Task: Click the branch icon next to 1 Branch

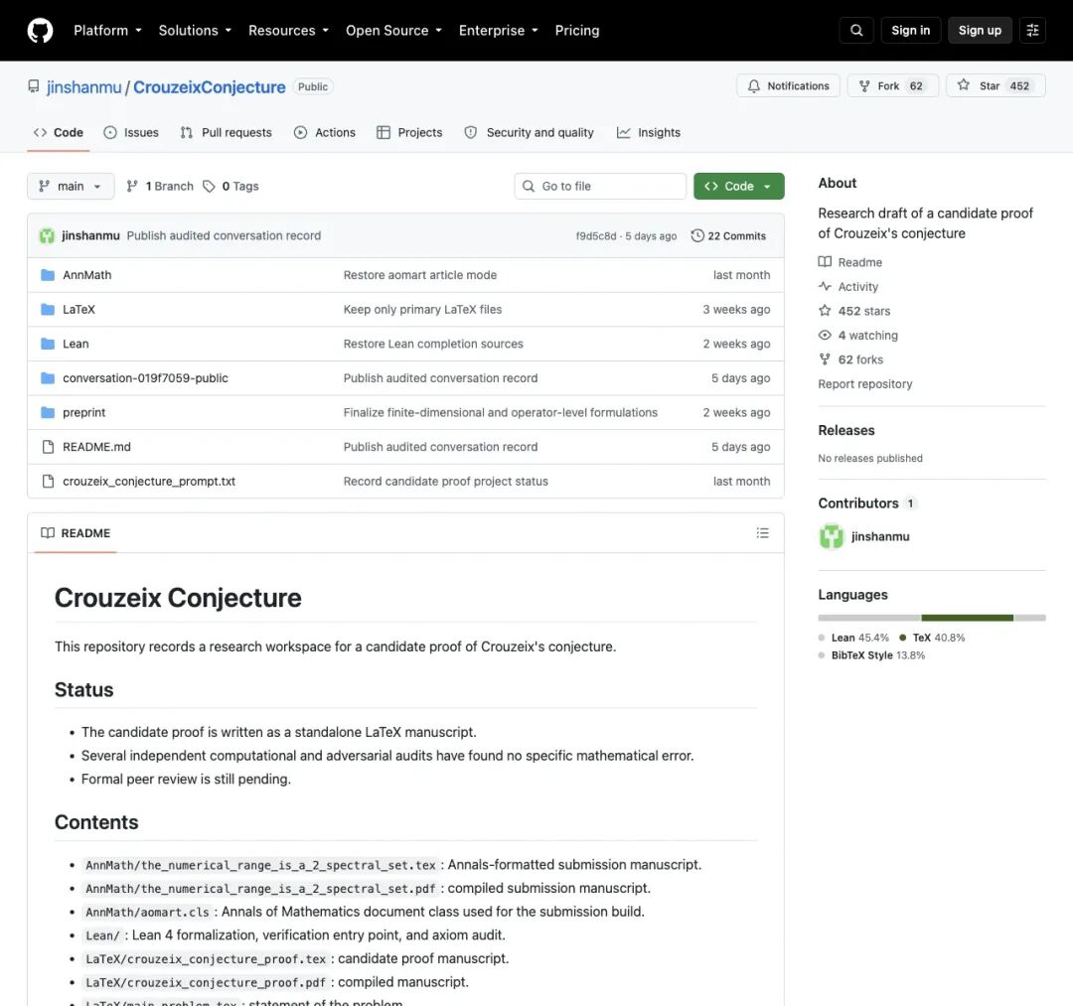Action: [x=132, y=186]
